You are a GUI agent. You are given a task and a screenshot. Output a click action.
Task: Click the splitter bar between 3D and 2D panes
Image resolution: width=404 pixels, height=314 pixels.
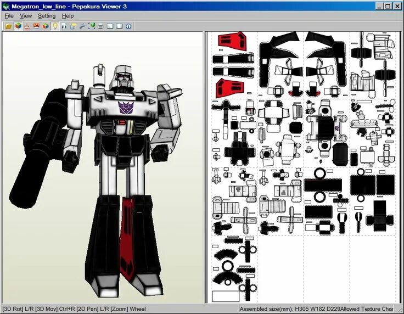pyautogui.click(x=205, y=167)
